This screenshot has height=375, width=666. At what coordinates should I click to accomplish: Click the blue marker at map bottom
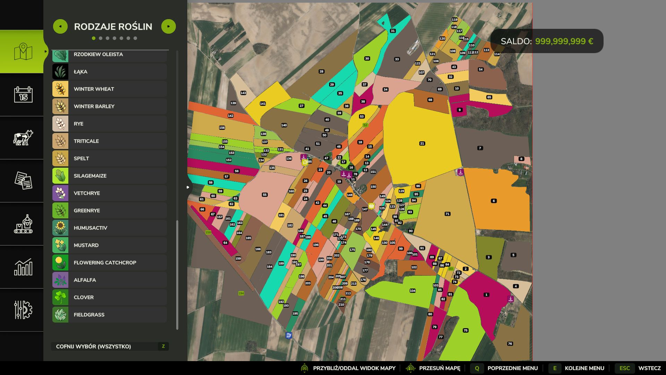click(289, 335)
